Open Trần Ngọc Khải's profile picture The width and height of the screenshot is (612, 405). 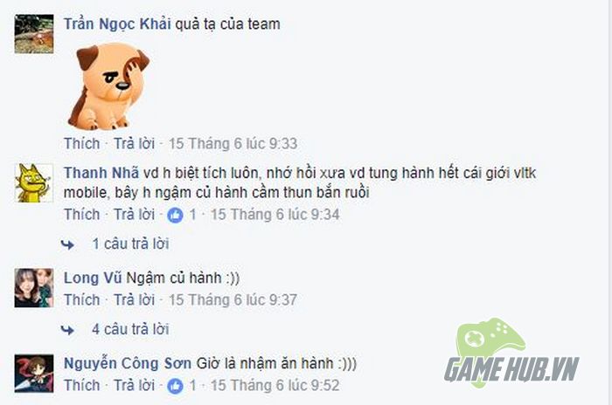click(x=34, y=34)
